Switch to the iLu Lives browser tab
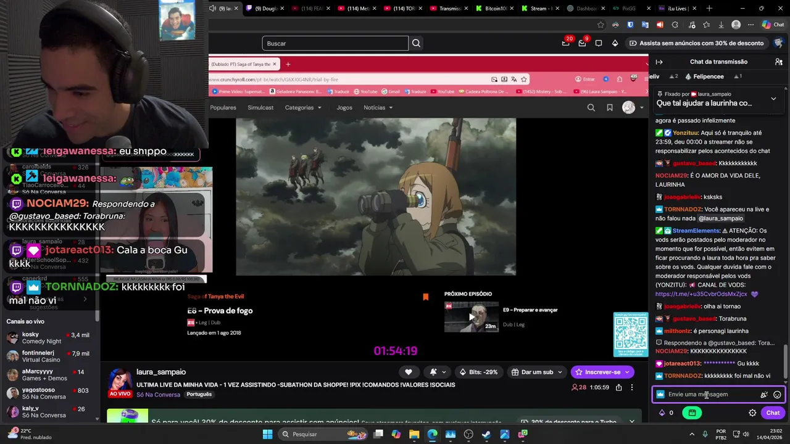Viewport: 790px width, 444px height. (678, 9)
